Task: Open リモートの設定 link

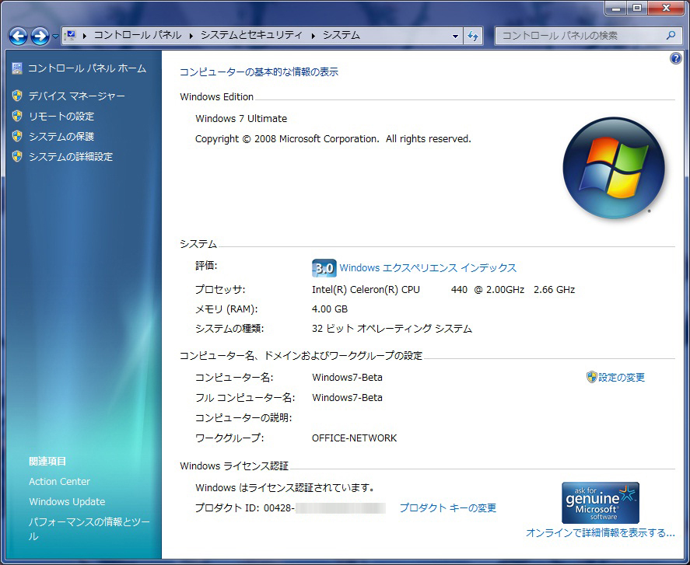Action: (x=61, y=116)
